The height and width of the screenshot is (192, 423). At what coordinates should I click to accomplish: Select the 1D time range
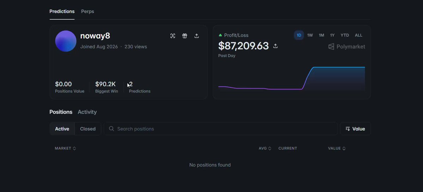point(299,35)
